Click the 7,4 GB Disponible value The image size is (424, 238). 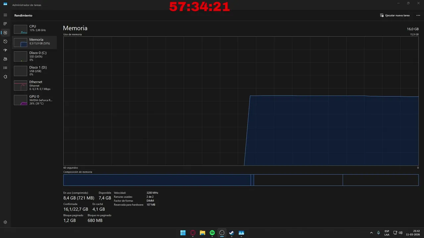pyautogui.click(x=105, y=198)
